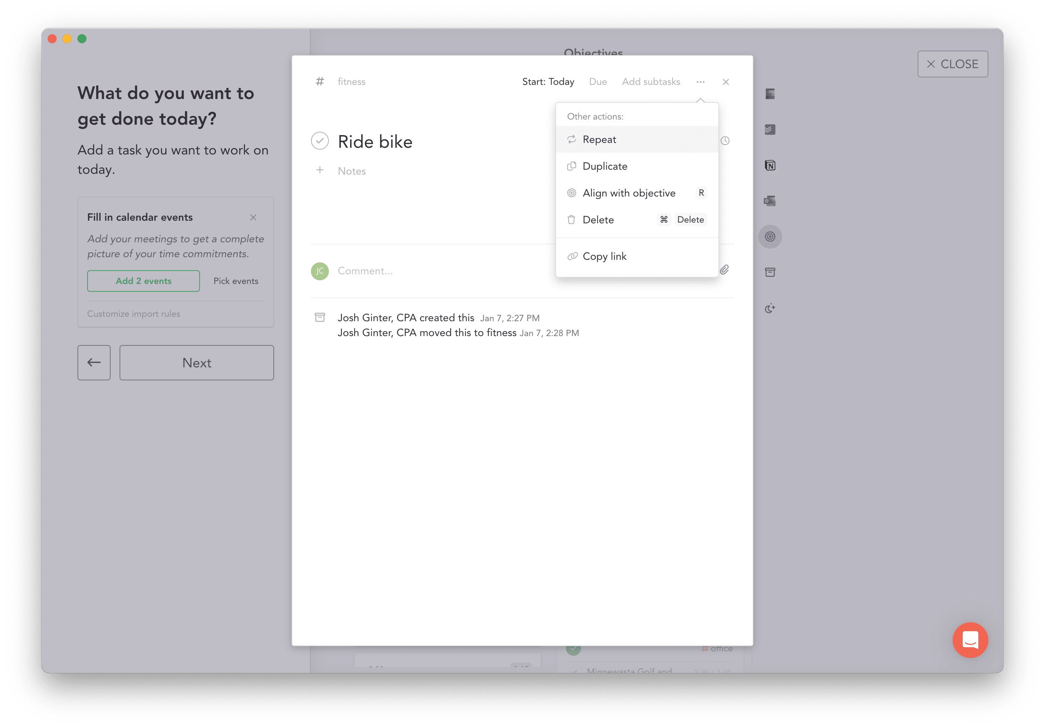
Task: Click the macOS green fullscreen button
Action: coord(82,39)
